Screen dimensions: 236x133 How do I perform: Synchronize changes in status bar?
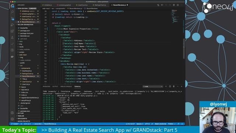pyautogui.click(x=21, y=124)
